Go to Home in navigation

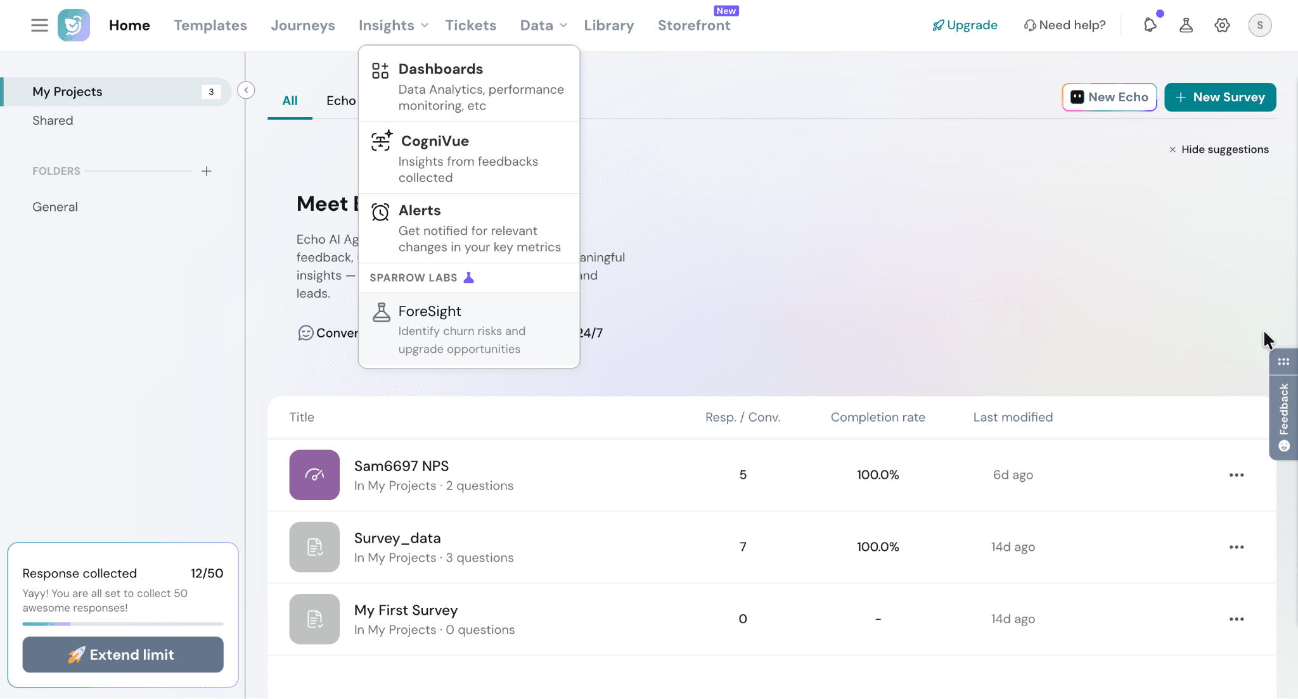[129, 25]
